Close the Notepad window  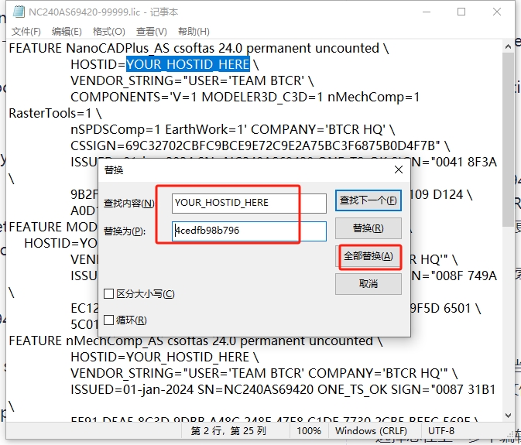pyautogui.click(x=497, y=12)
